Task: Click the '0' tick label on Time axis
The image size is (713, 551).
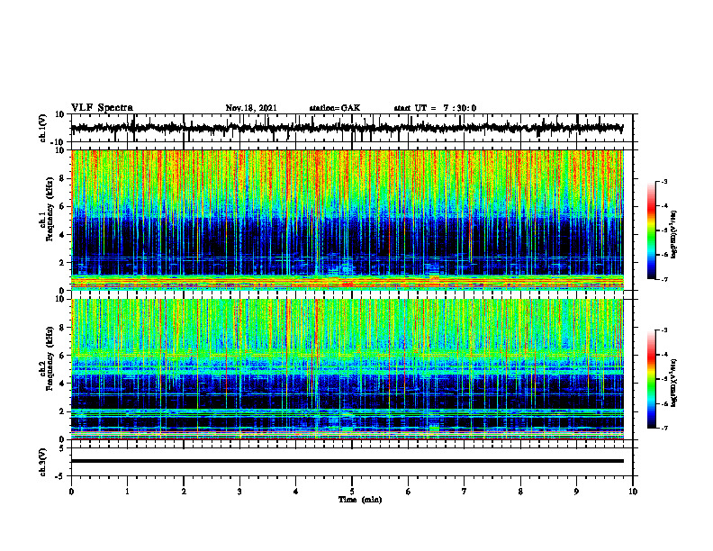Action: click(x=71, y=492)
